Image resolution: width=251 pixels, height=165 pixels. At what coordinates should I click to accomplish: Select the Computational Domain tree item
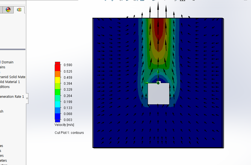tap(7, 62)
